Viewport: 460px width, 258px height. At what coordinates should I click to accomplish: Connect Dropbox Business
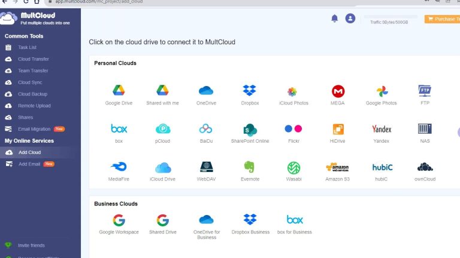(x=250, y=225)
